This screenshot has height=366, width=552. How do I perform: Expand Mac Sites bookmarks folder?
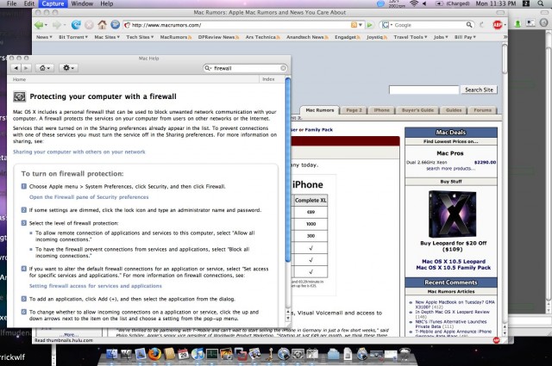pyautogui.click(x=107, y=37)
